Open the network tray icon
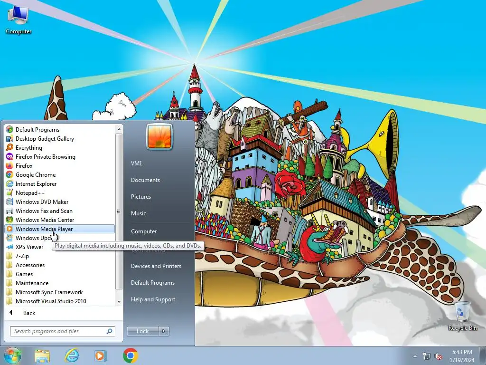This screenshot has width=486, height=365. point(427,356)
